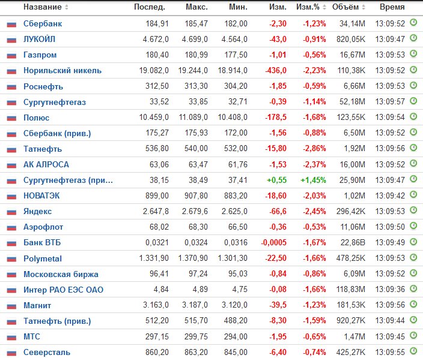
Task: Click the clock icon in Магнит row
Action: click(413, 304)
